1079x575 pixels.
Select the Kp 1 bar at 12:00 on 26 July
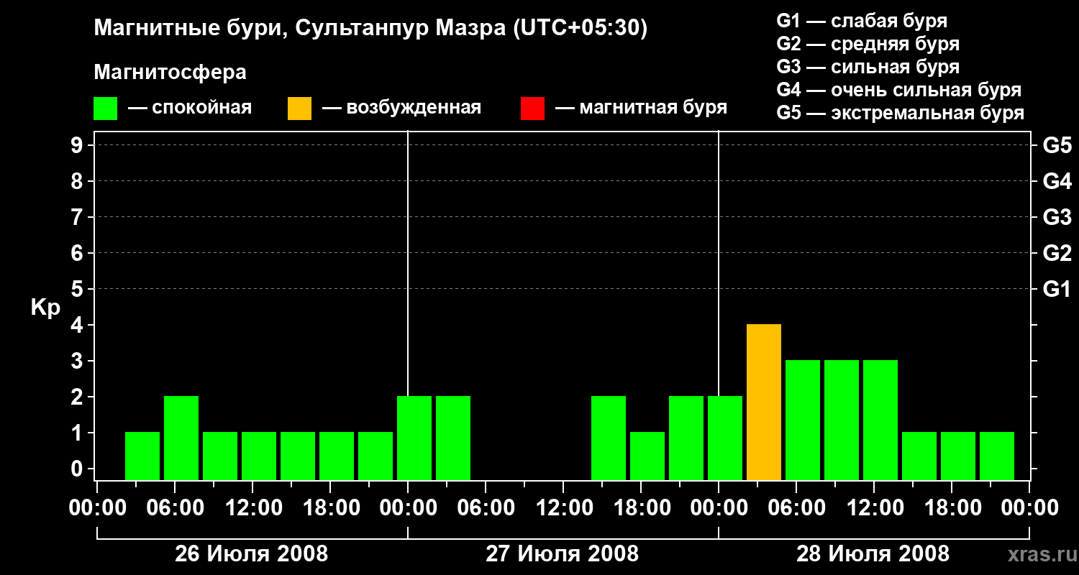point(259,456)
